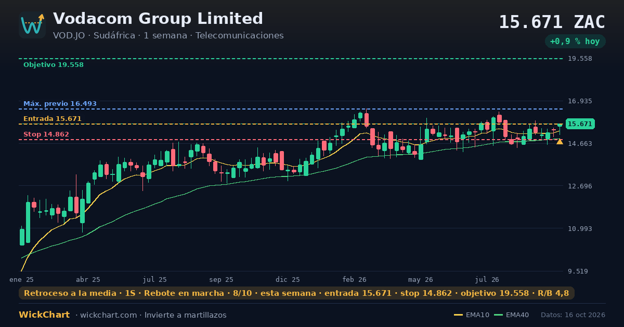
Task: Click the Stop 14.862 label
Action: tap(46, 134)
